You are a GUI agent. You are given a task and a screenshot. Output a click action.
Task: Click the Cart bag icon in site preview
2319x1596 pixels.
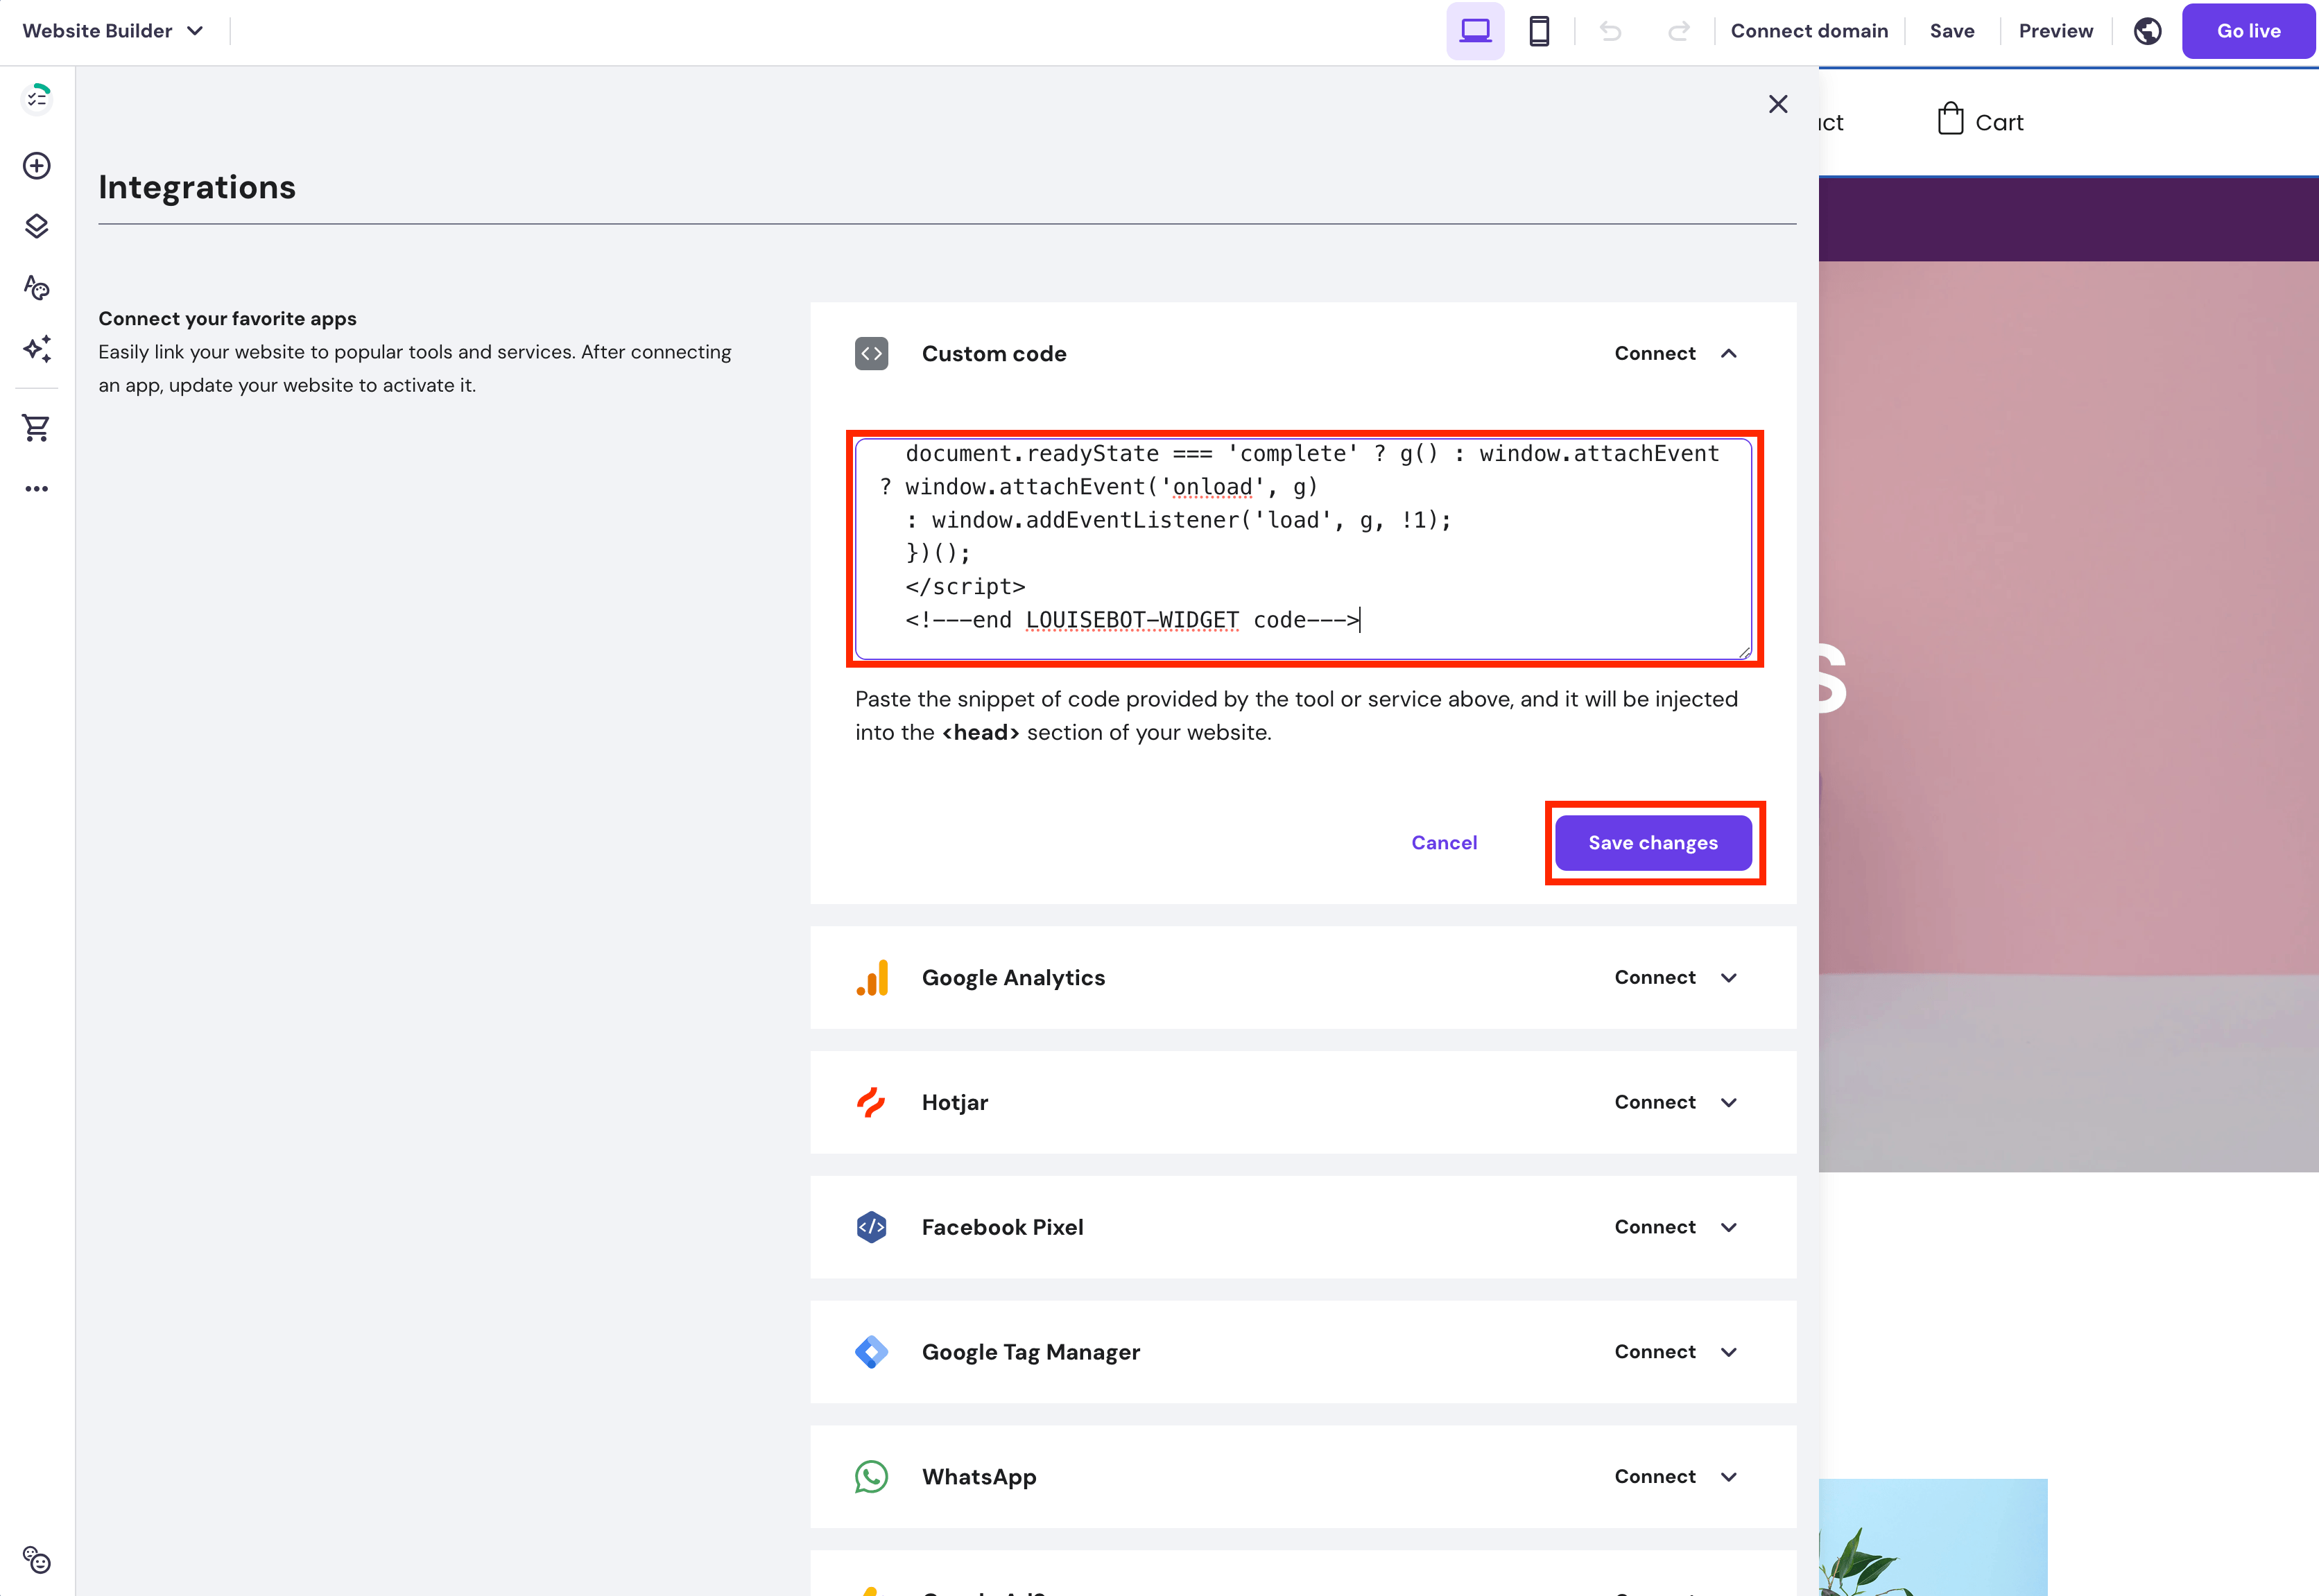(1950, 119)
